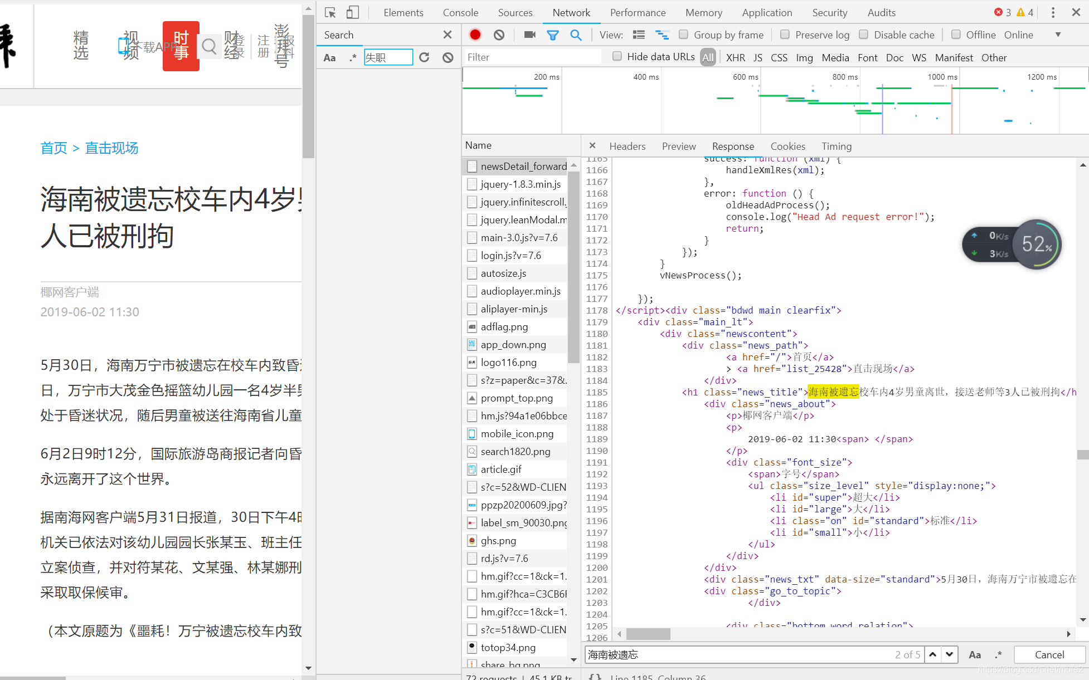Focus the network Filter input field
The height and width of the screenshot is (680, 1089).
pos(532,57)
